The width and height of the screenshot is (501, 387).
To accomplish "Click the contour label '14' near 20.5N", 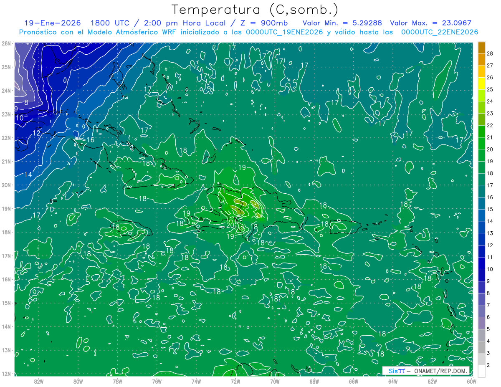I will pos(28,175).
